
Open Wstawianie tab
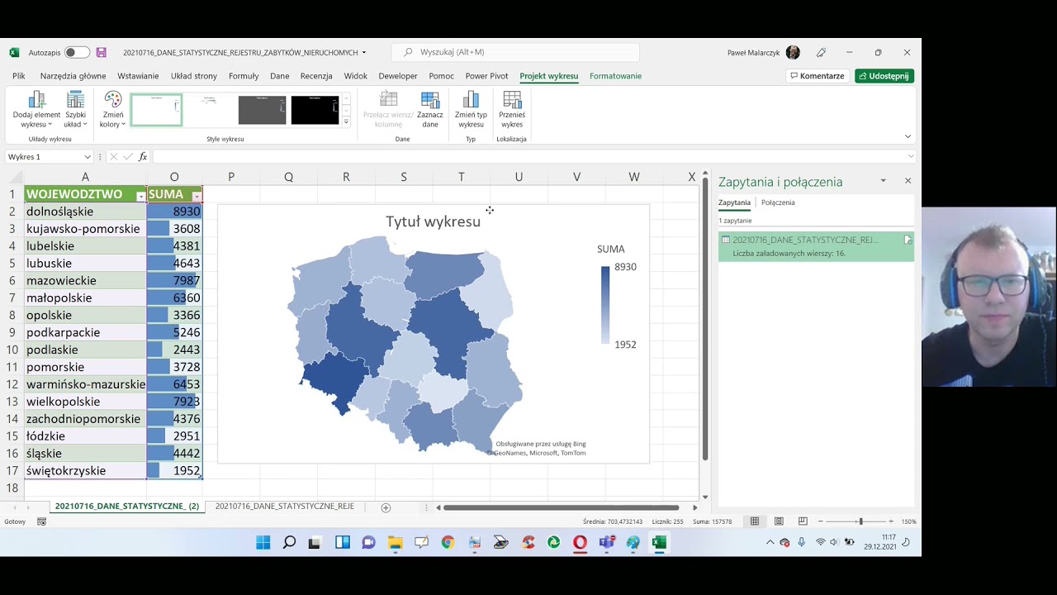tap(138, 76)
